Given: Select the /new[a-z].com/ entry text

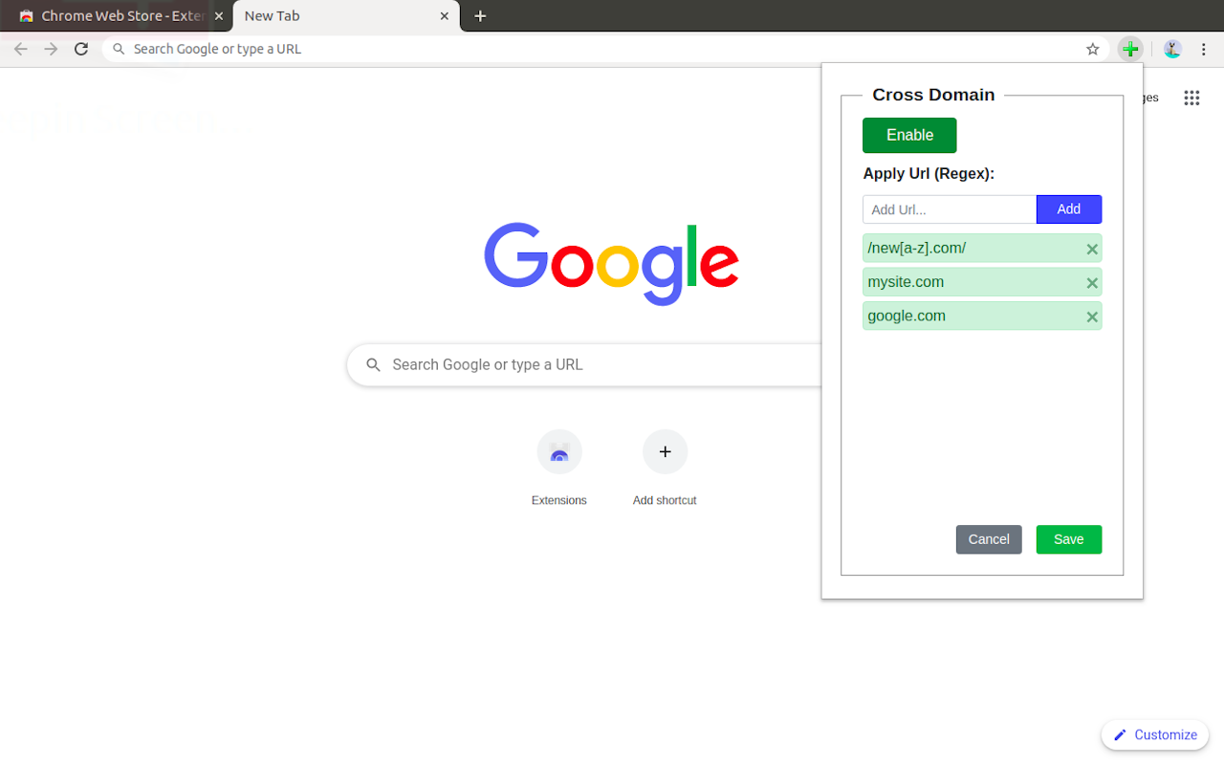Looking at the screenshot, I should coord(917,249).
